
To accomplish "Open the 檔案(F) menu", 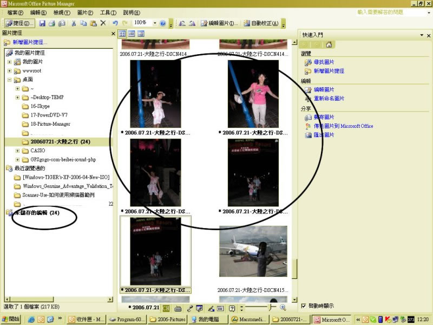I will (15, 12).
